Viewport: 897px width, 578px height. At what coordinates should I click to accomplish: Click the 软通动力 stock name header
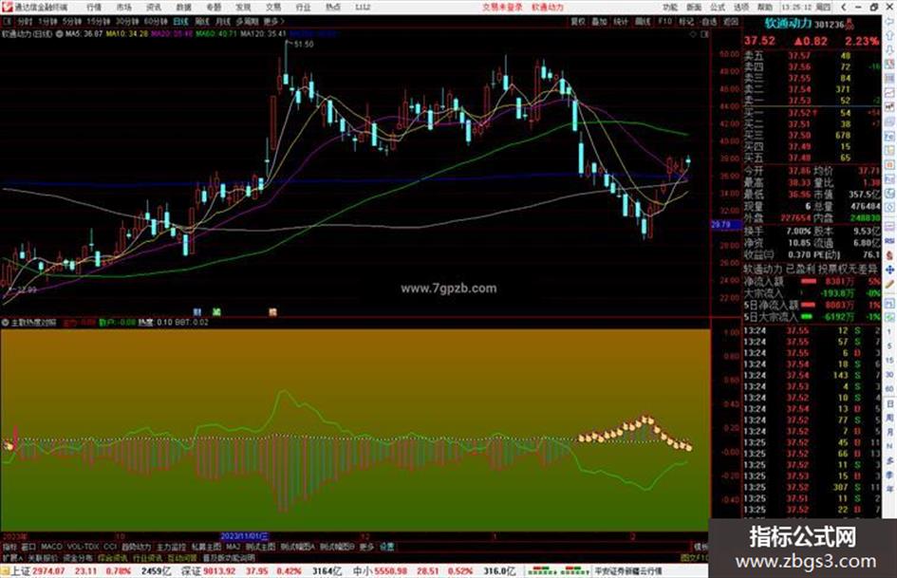pos(788,24)
